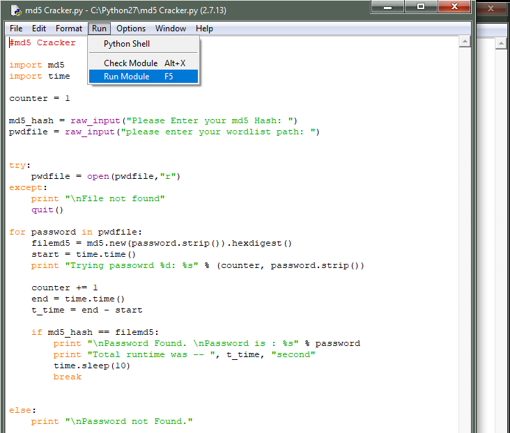Open the Help menu
This screenshot has height=433, width=510.
pos(204,29)
